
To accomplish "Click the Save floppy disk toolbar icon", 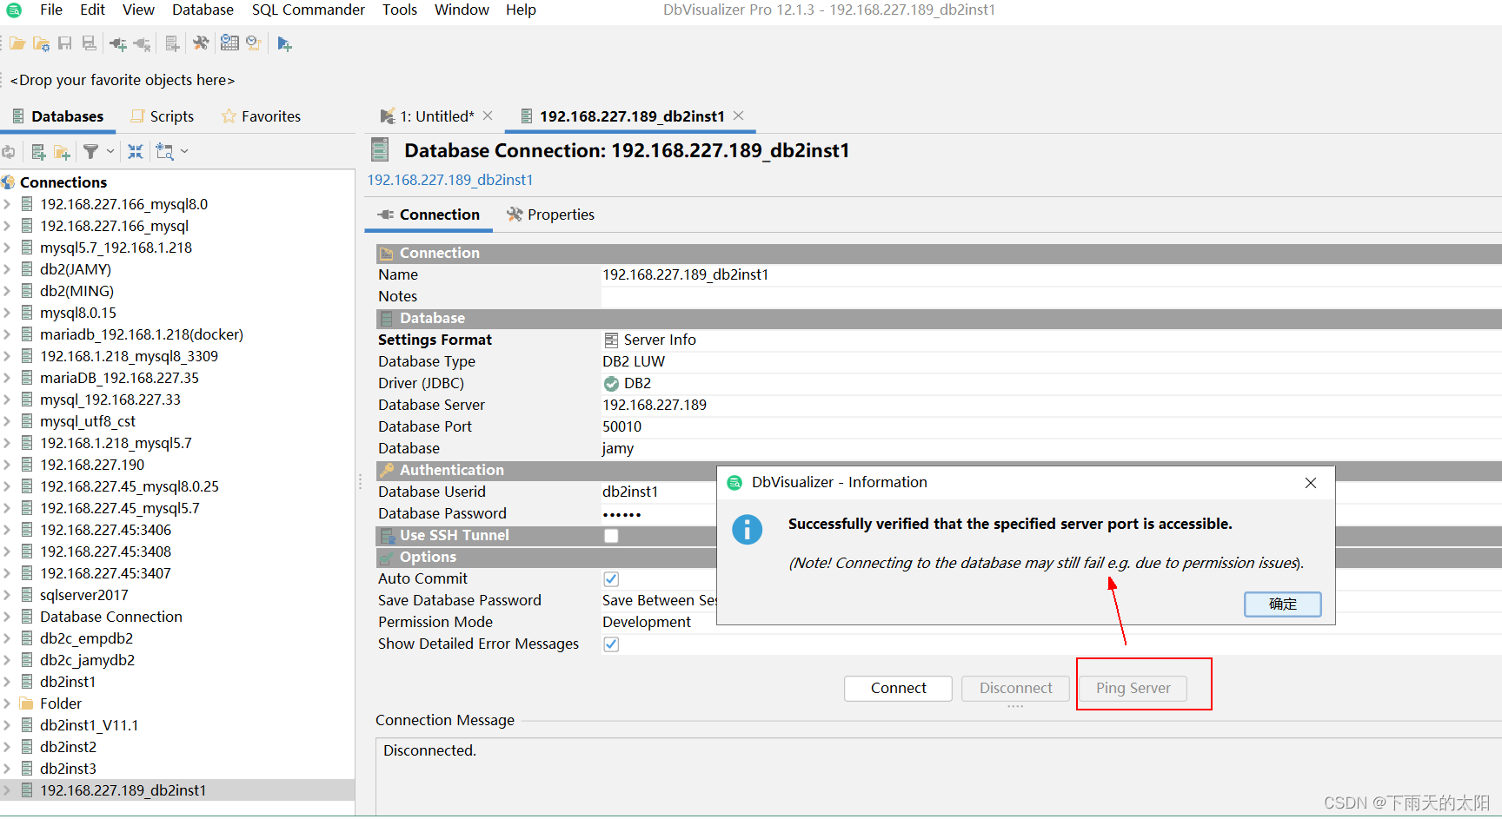I will (64, 43).
